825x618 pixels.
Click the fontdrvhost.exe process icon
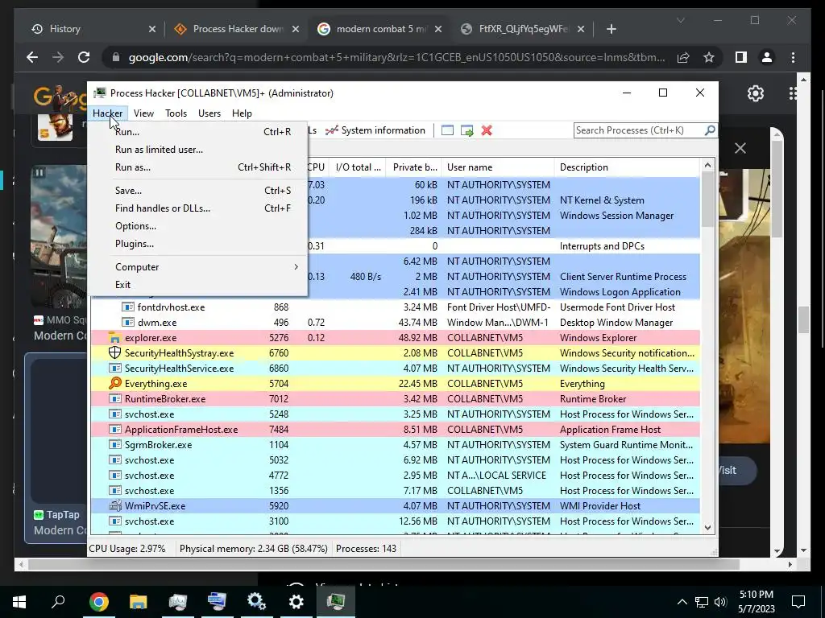(128, 307)
